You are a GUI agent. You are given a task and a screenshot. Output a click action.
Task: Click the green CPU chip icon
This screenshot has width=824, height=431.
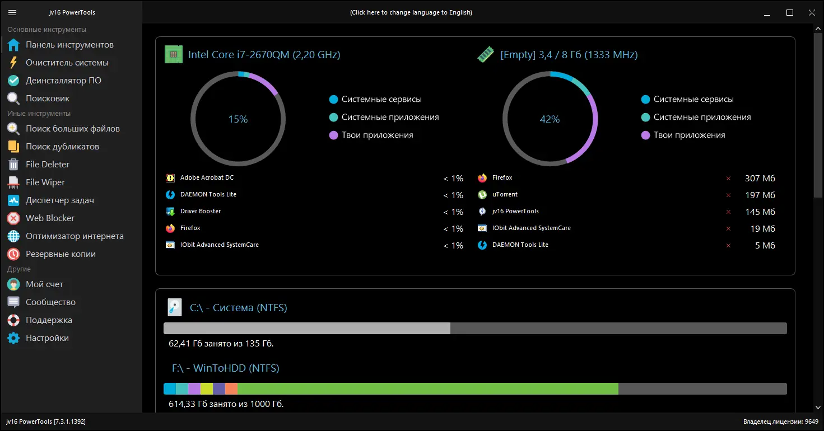[x=174, y=54]
